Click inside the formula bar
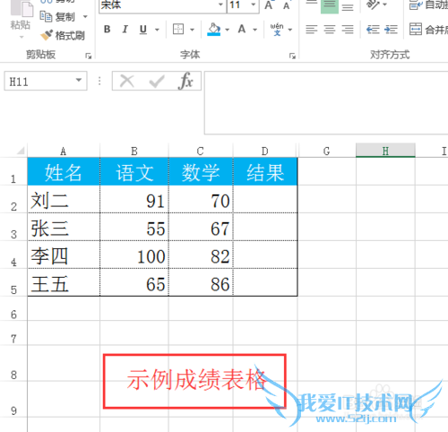Image resolution: width=448 pixels, height=432 pixels. pyautogui.click(x=326, y=102)
